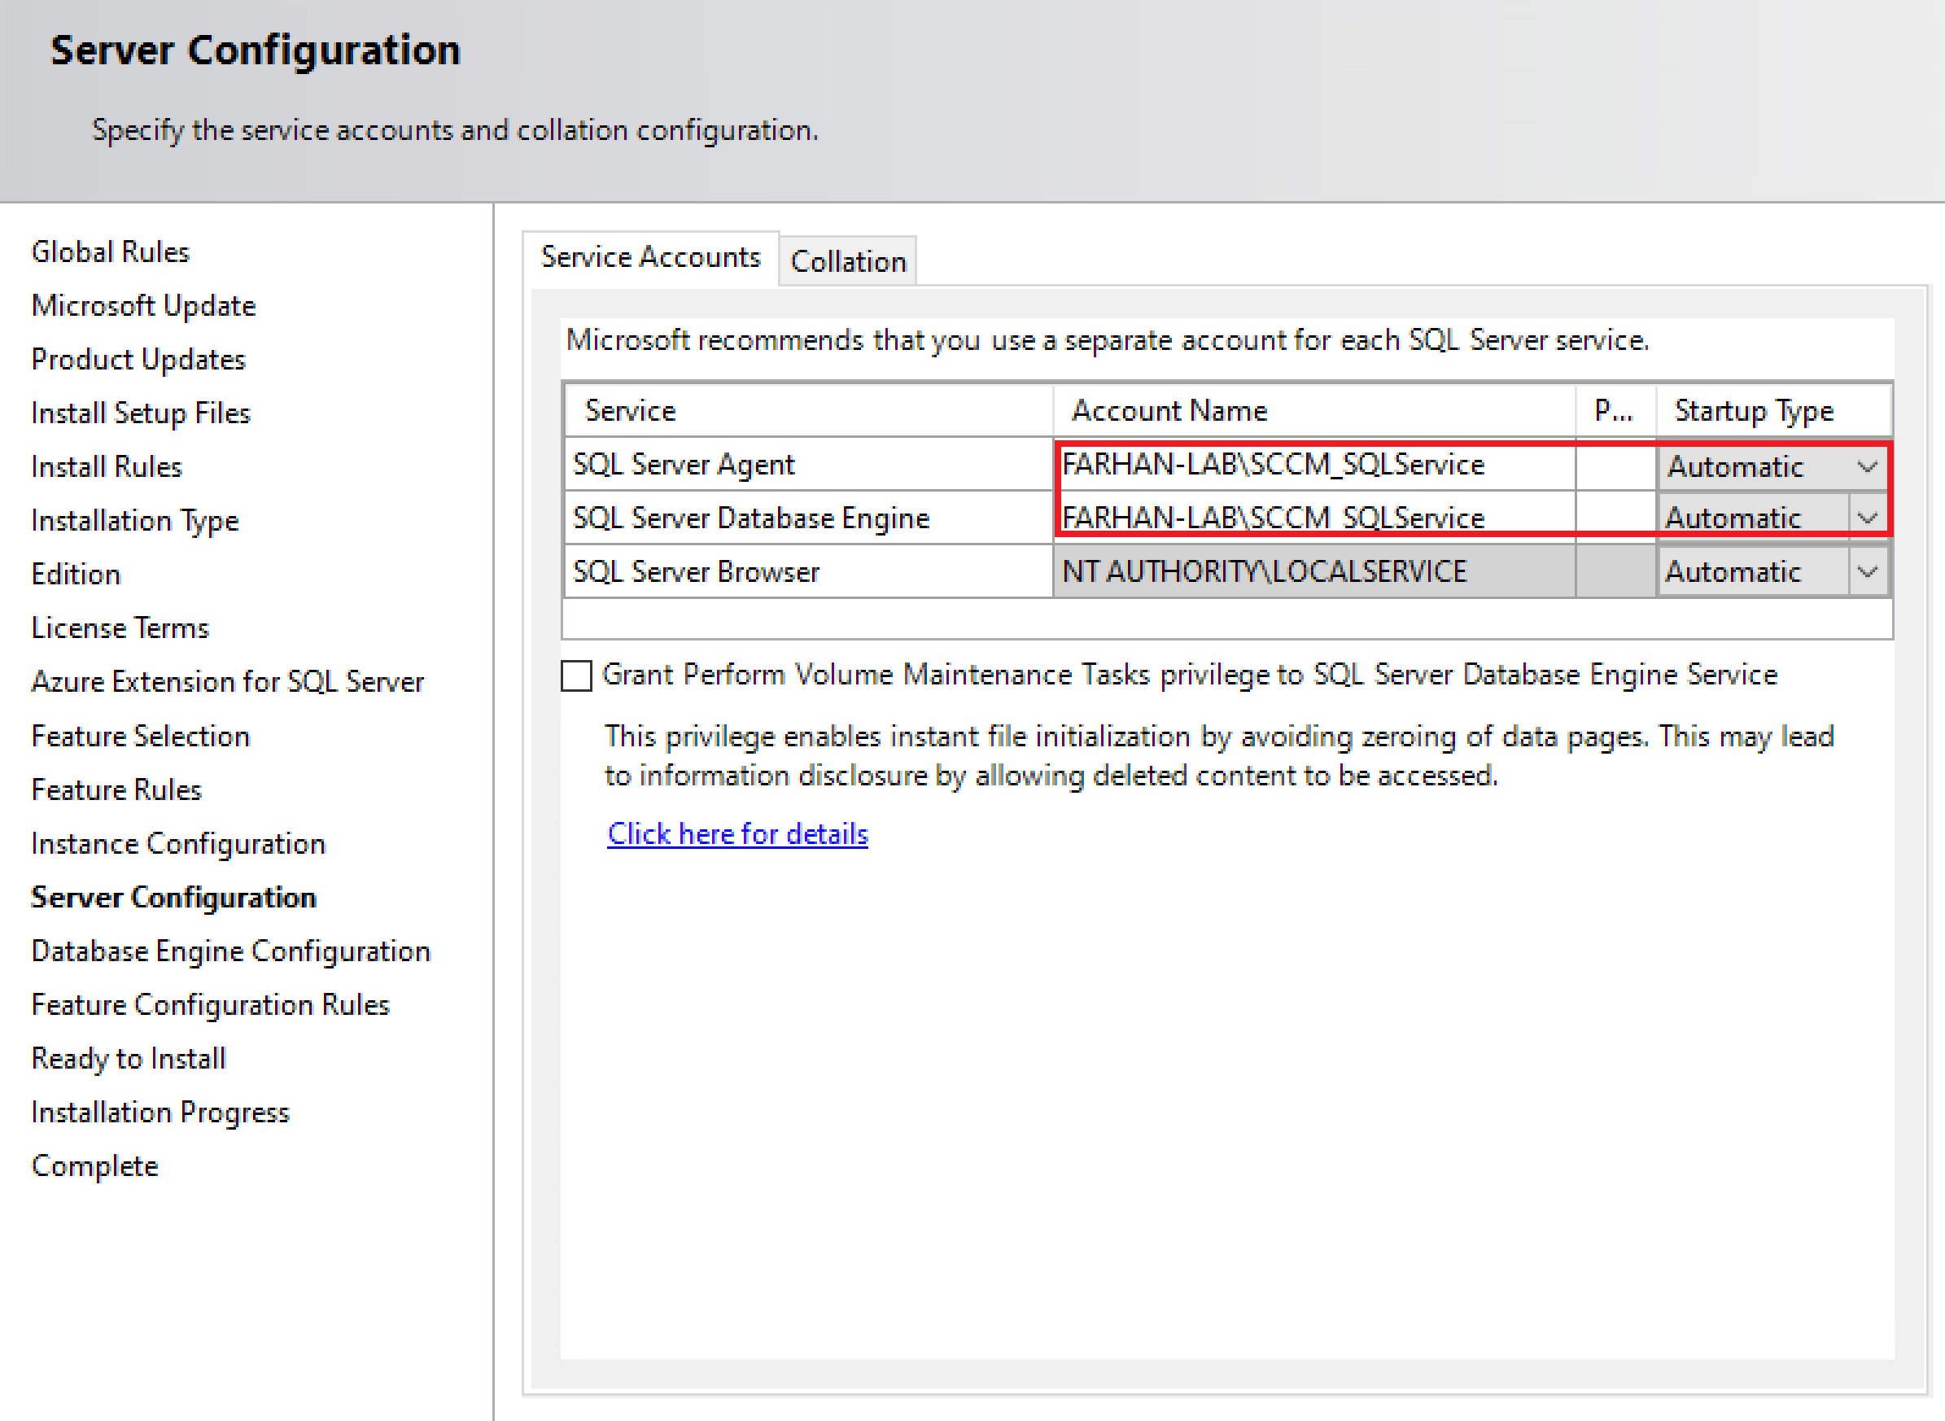Image resolution: width=1945 pixels, height=1421 pixels.
Task: Select Feature Selection step in sidebar
Action: pos(140,737)
